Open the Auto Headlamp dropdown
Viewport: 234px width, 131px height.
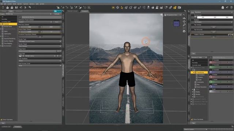tap(40, 61)
